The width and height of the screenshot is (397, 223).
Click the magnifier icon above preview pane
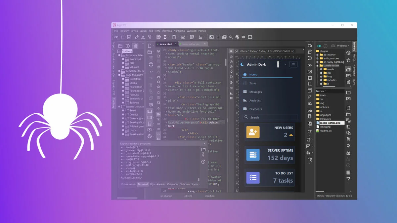[231, 51]
